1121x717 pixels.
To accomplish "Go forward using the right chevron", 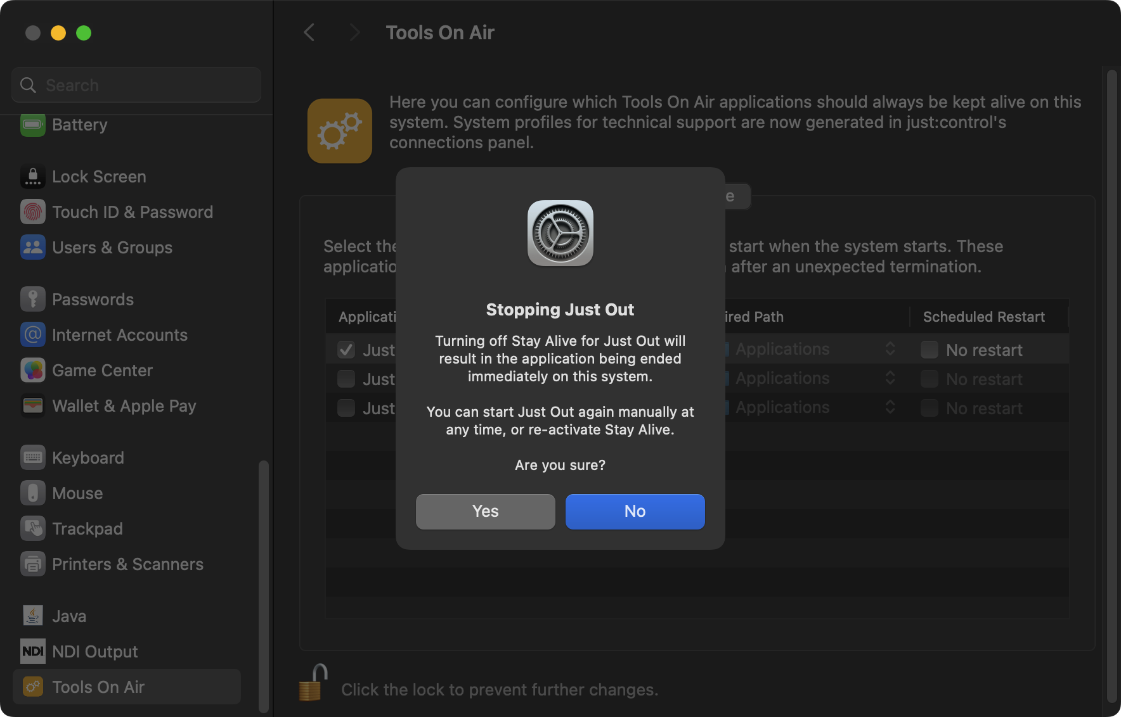I will pos(355,33).
